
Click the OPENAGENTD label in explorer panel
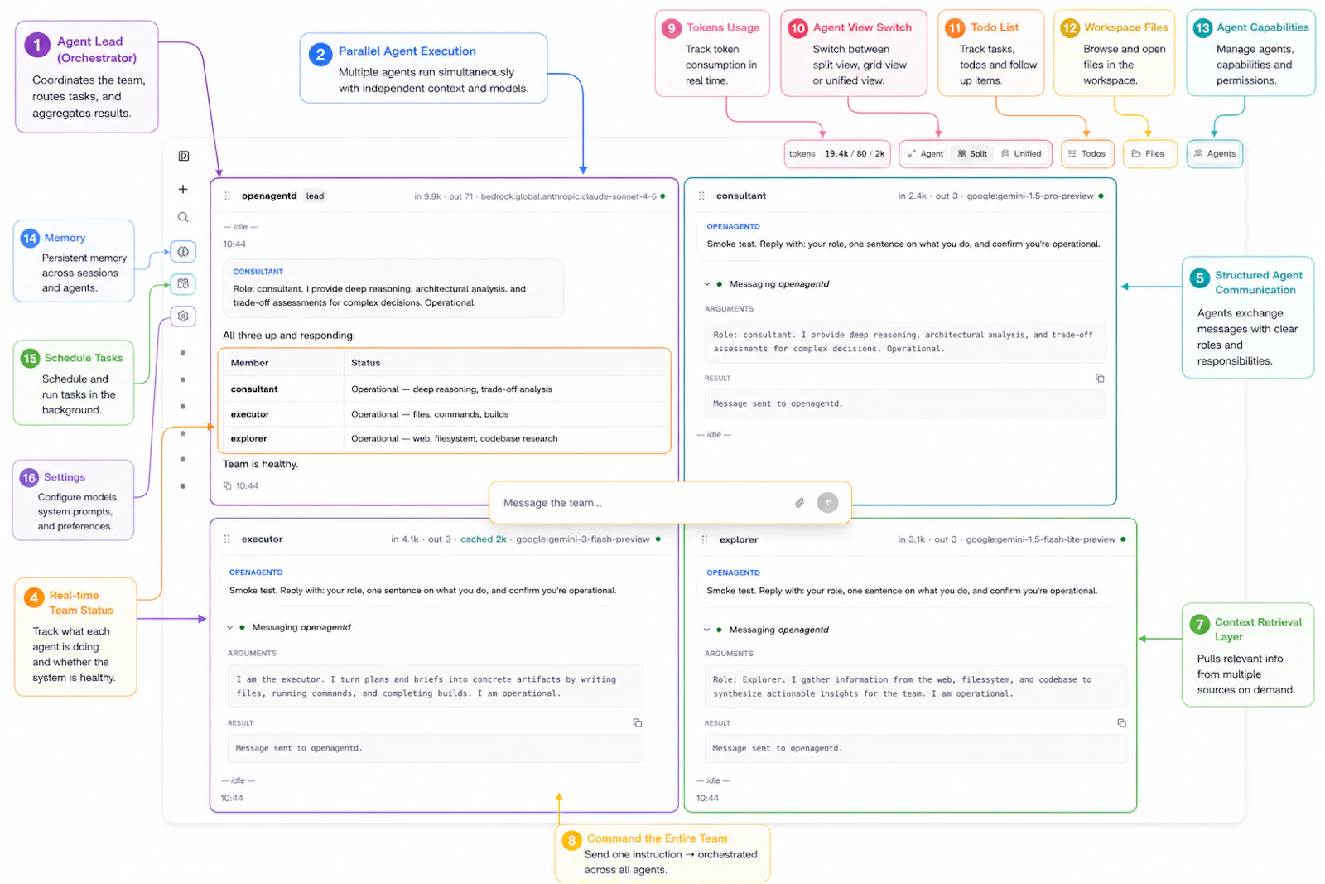734,573
